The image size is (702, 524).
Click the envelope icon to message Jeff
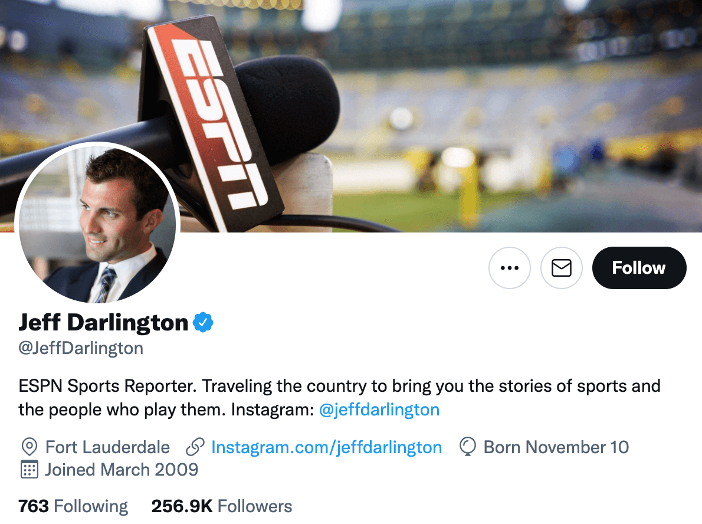(x=561, y=267)
